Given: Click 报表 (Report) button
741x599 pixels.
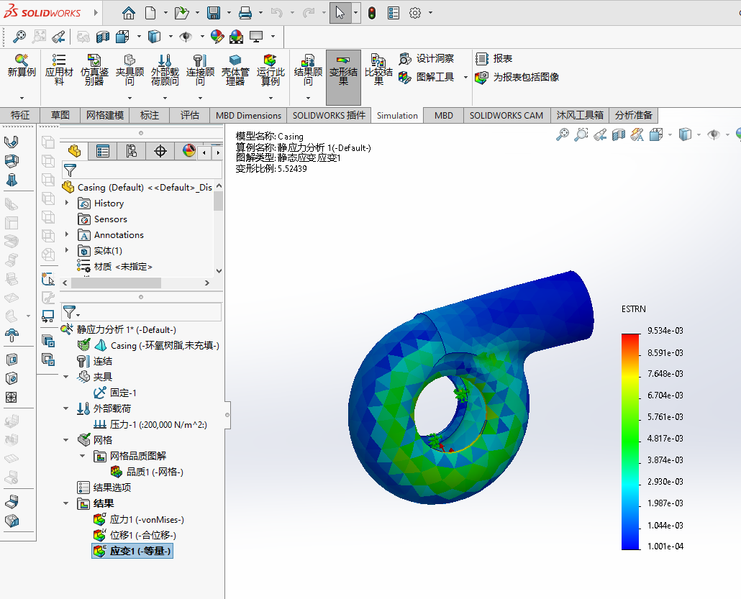Looking at the screenshot, I should pos(494,58).
